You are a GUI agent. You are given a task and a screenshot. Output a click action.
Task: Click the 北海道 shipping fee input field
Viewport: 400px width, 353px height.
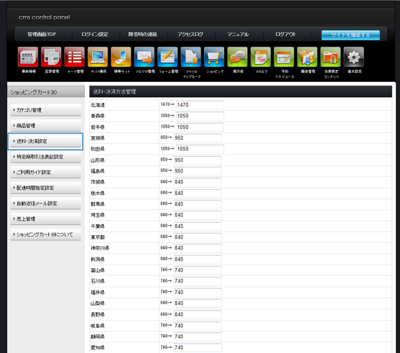pyautogui.click(x=199, y=105)
